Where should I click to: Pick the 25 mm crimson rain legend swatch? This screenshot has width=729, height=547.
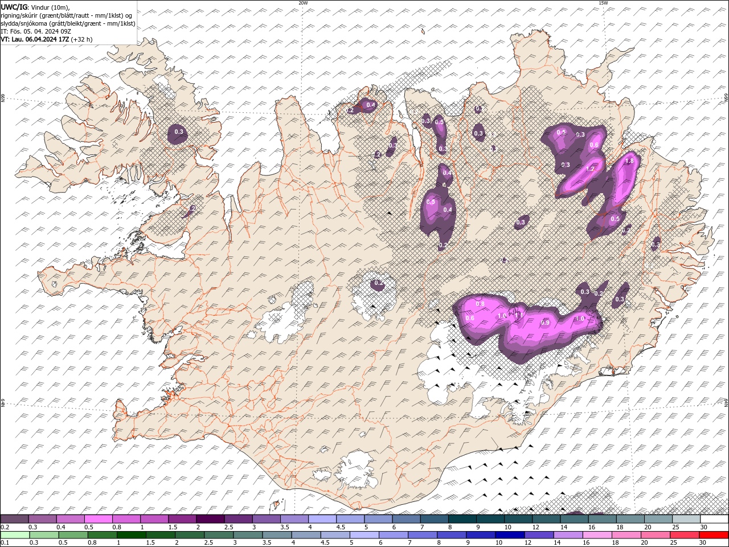point(685,535)
